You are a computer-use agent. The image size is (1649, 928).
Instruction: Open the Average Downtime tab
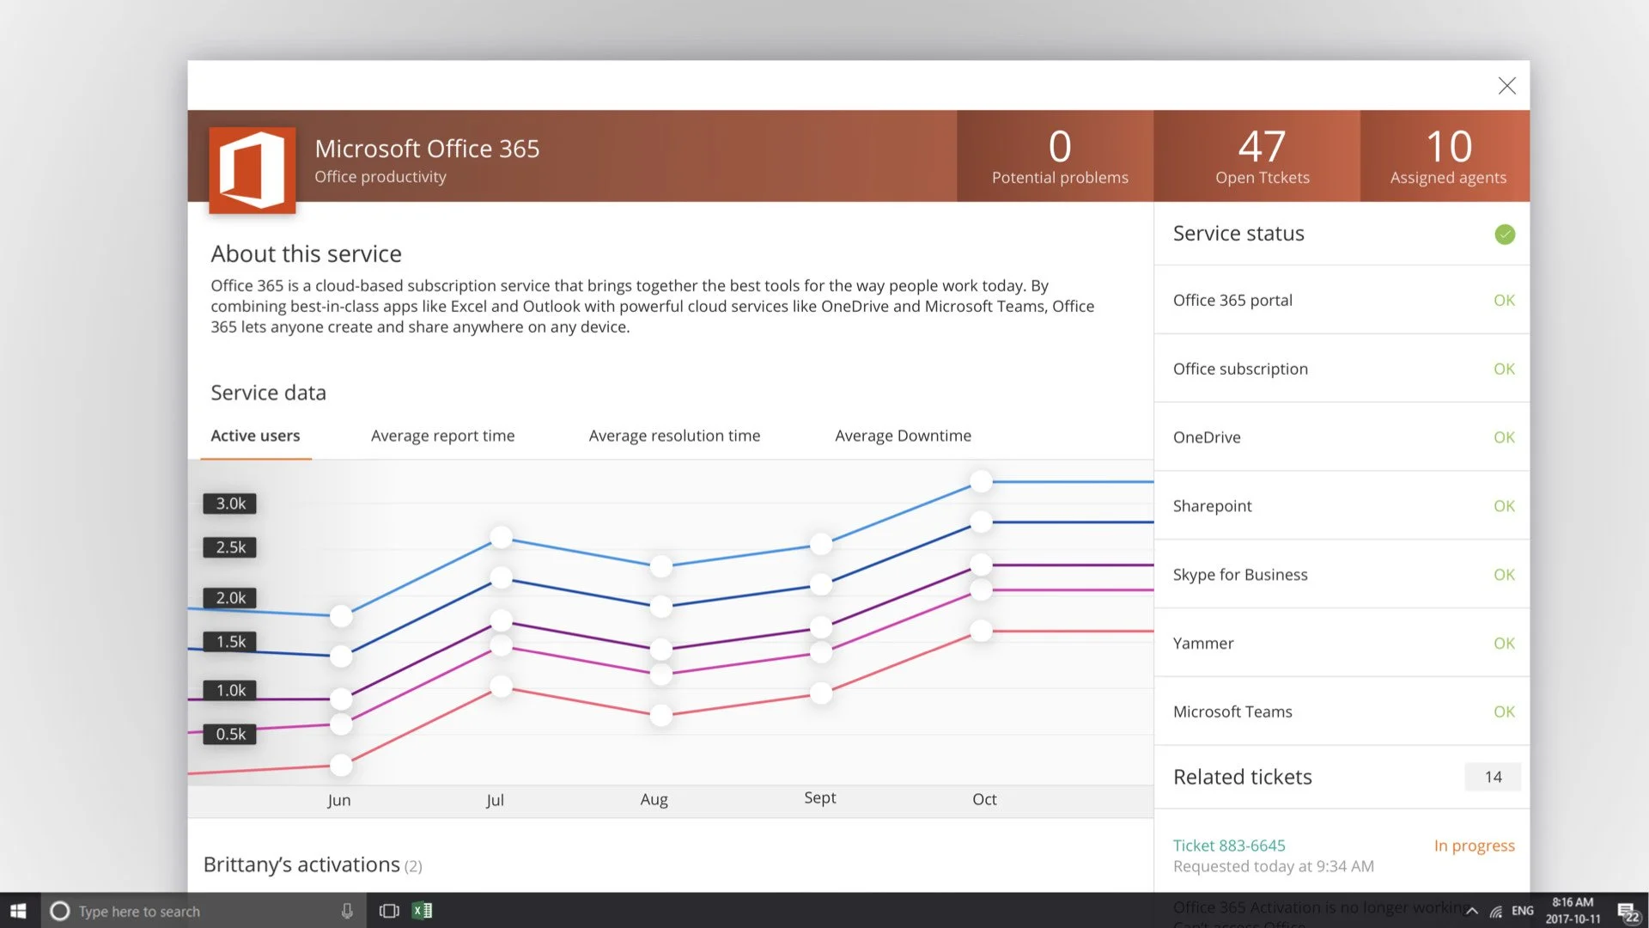coord(903,436)
